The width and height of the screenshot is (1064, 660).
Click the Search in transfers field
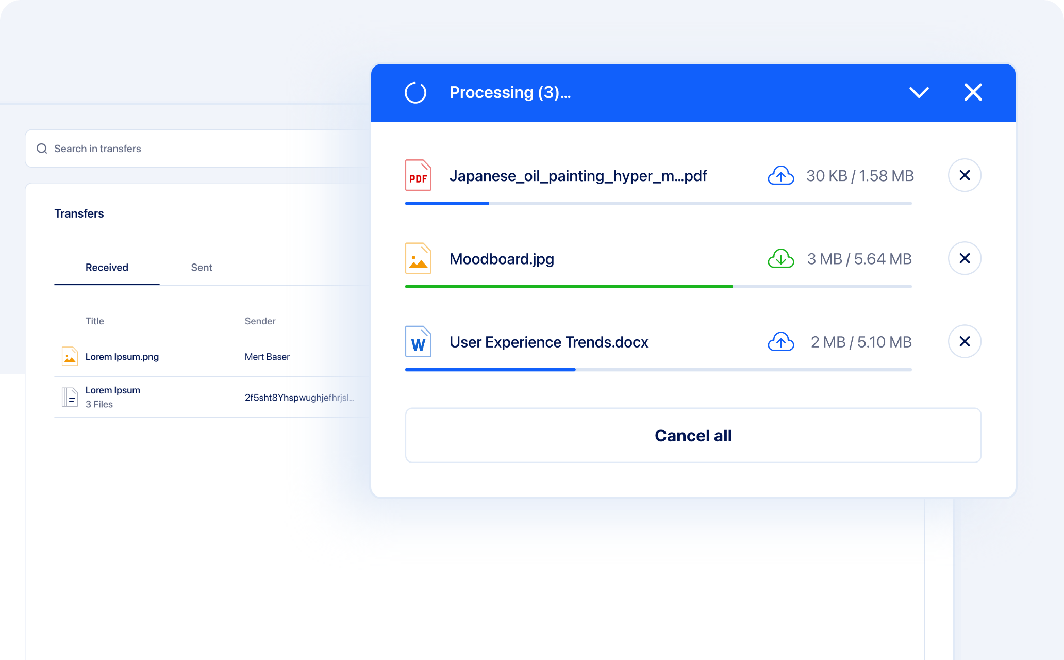[x=196, y=148]
